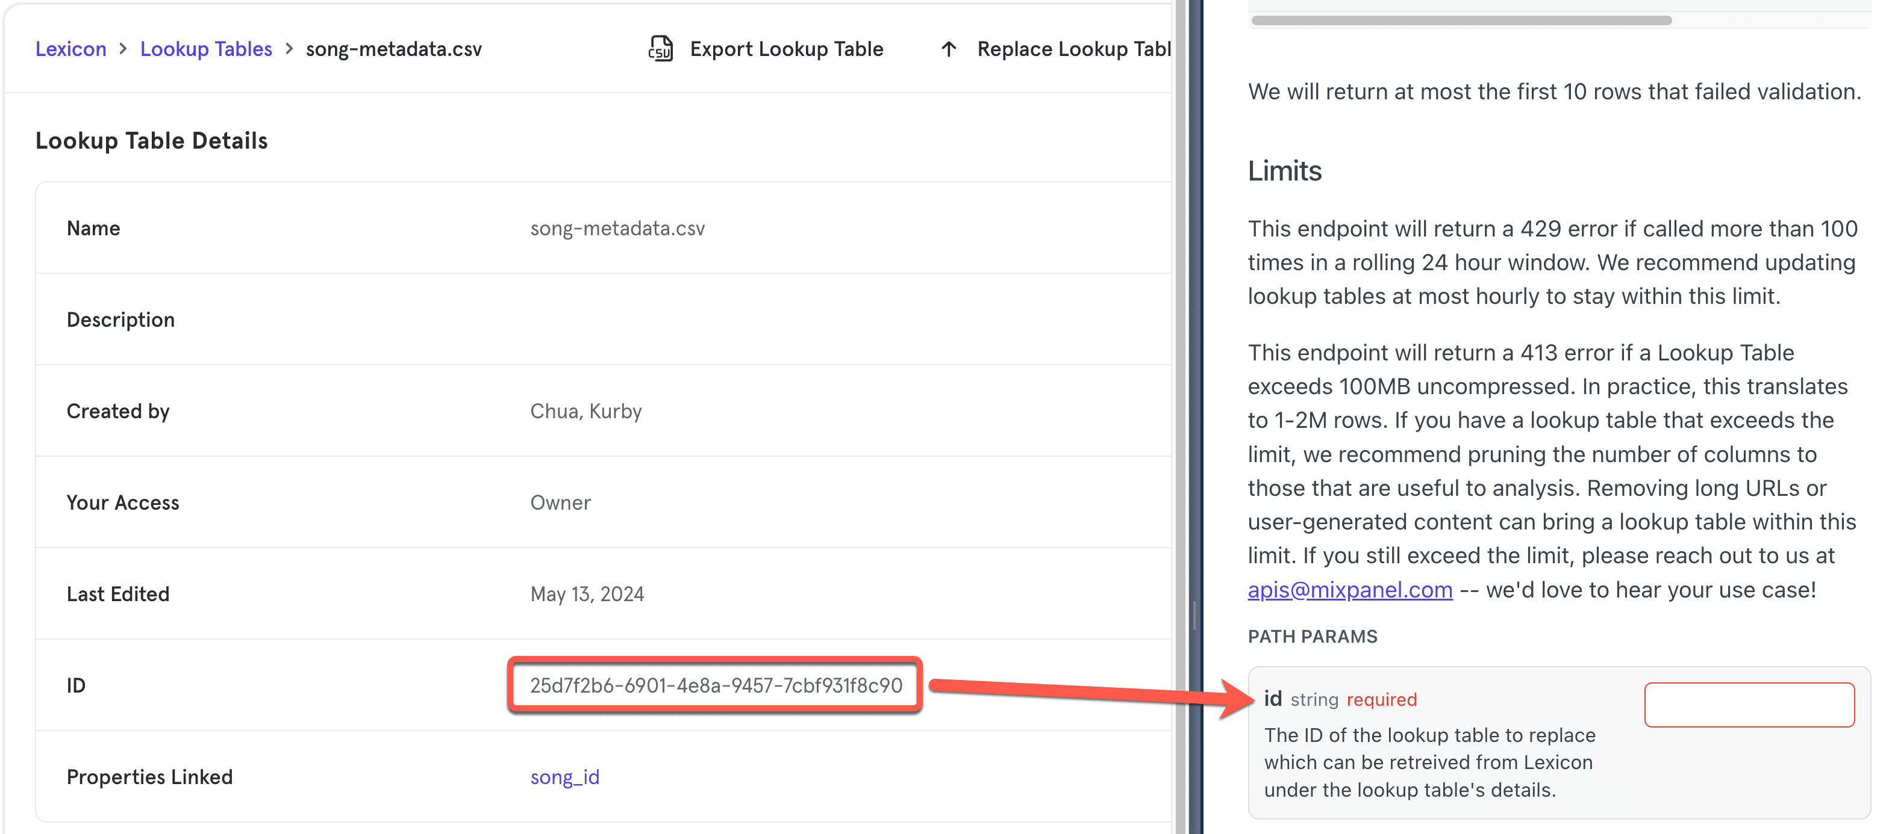
Task: Click the upward arrow replace icon
Action: click(x=949, y=49)
